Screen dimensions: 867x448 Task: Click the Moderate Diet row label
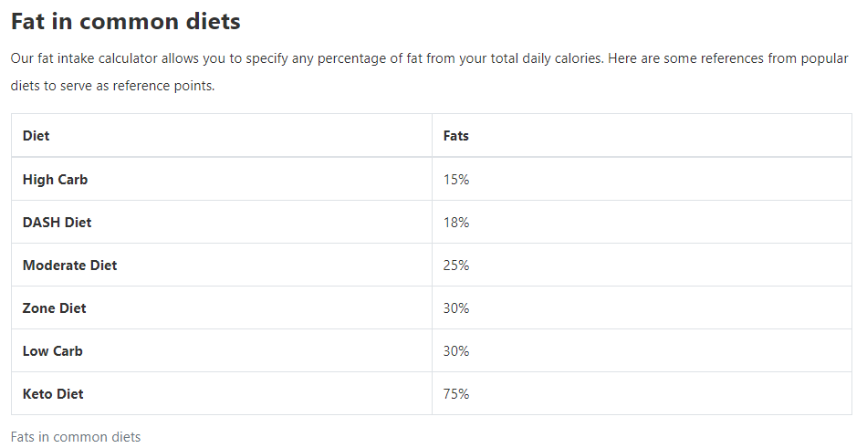(69, 266)
